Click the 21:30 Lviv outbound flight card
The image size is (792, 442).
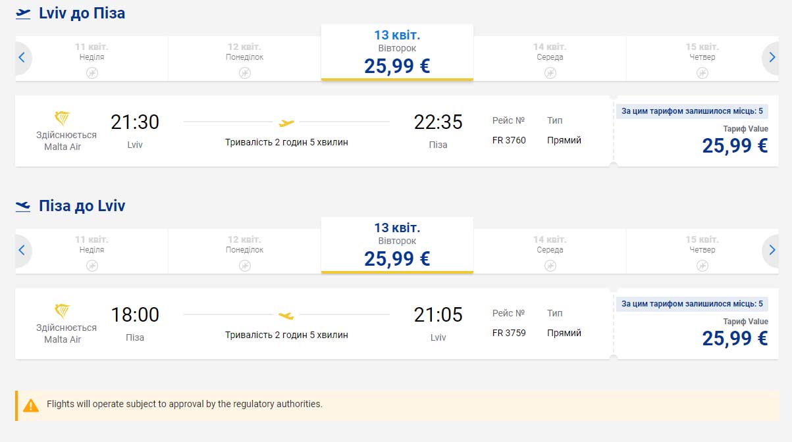point(313,132)
